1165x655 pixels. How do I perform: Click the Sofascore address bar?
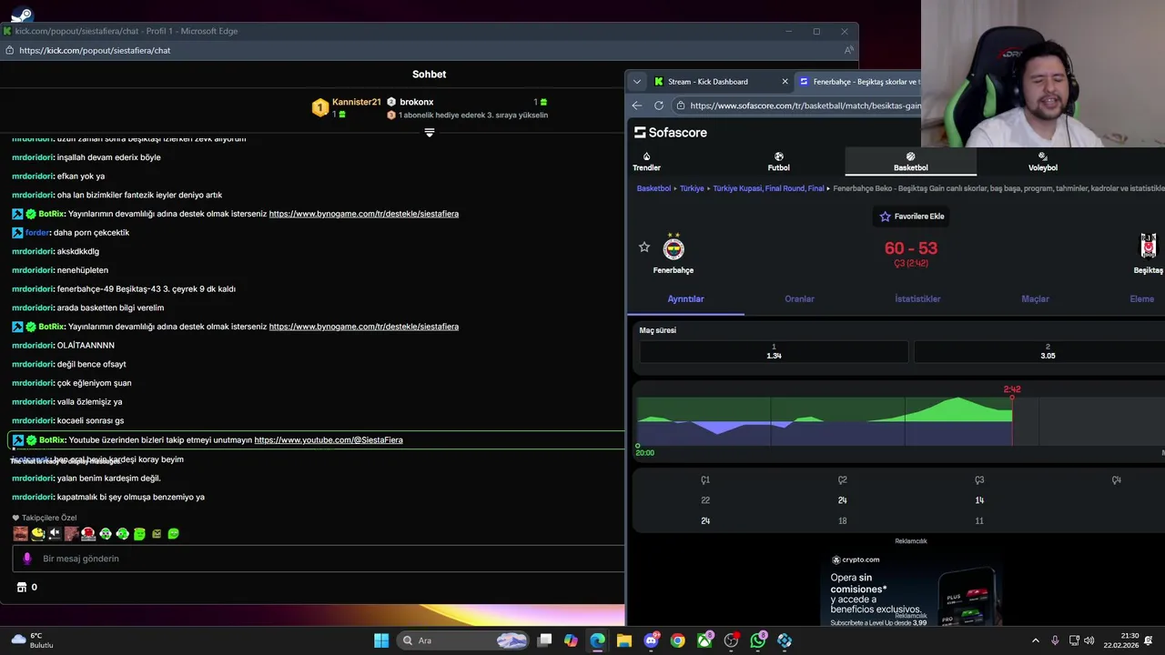coord(805,106)
